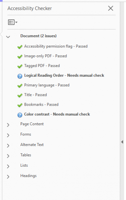Click the green checkmark beside Tagged PDF

click(20, 66)
